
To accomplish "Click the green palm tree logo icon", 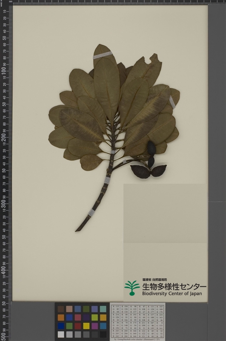I will pos(132,288).
